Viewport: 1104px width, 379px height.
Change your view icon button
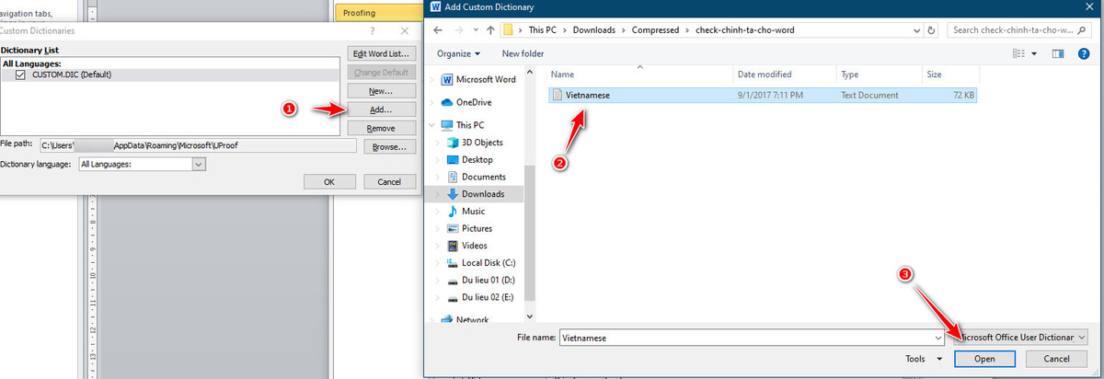pos(1017,53)
